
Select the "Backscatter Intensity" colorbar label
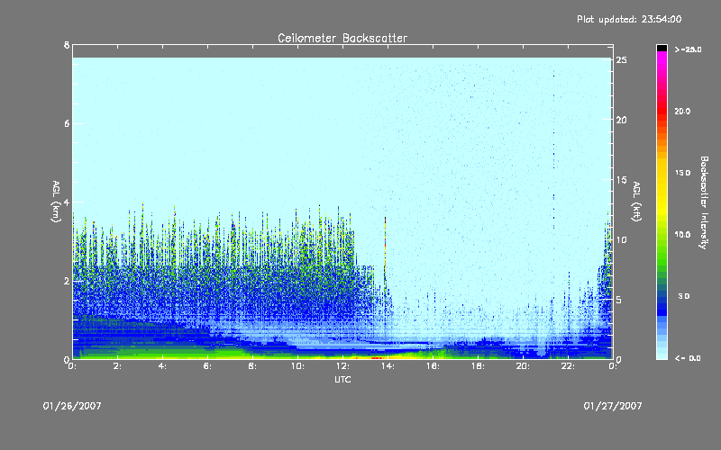[704, 202]
